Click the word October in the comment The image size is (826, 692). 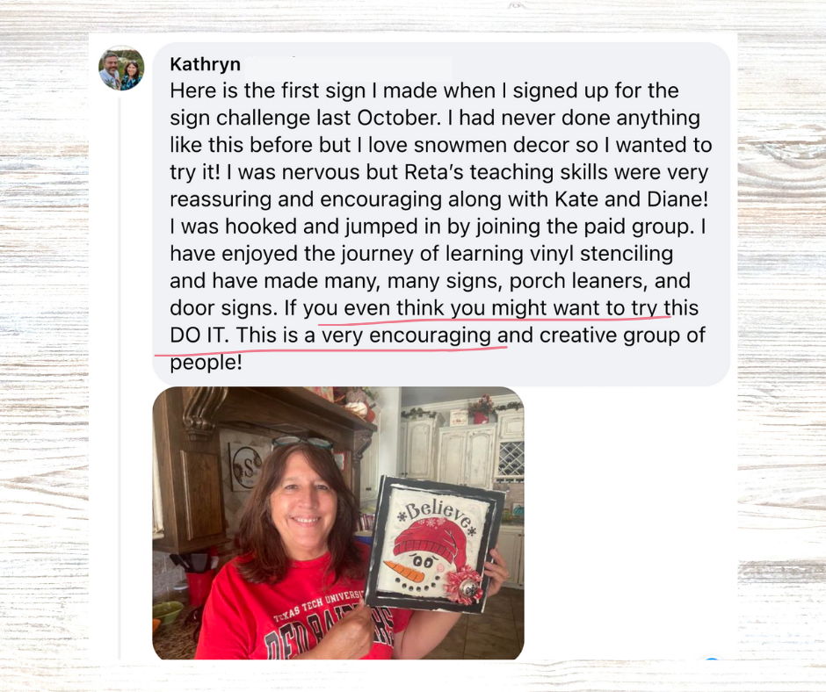tap(396, 118)
